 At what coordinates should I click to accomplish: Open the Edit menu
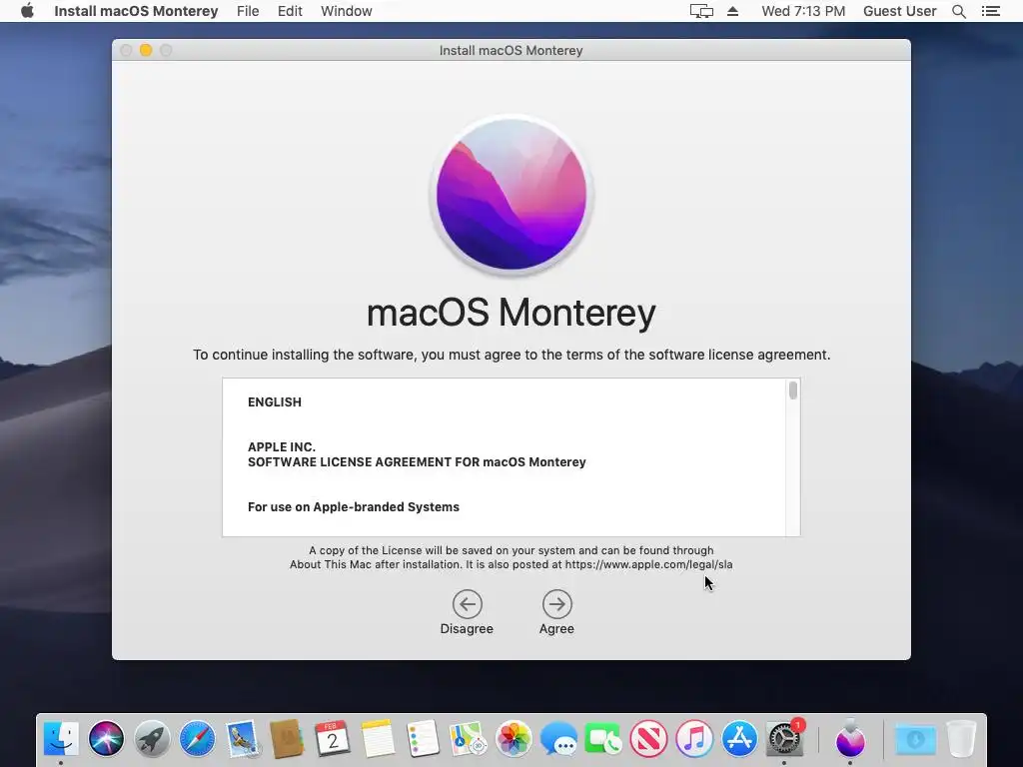pyautogui.click(x=290, y=11)
